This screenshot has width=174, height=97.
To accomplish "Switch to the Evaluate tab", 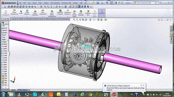I will [x=28, y=19].
